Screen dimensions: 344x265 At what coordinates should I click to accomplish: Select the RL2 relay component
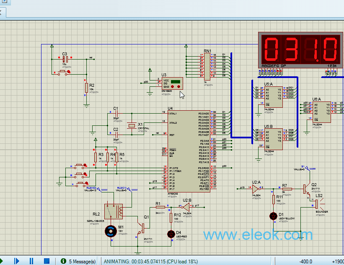114,211
